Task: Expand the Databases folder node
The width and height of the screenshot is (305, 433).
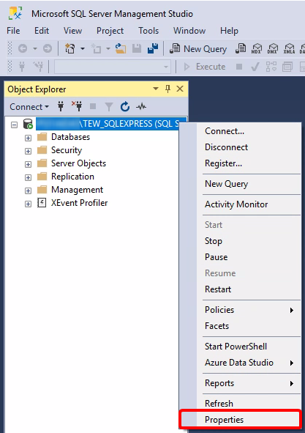Action: (x=28, y=138)
